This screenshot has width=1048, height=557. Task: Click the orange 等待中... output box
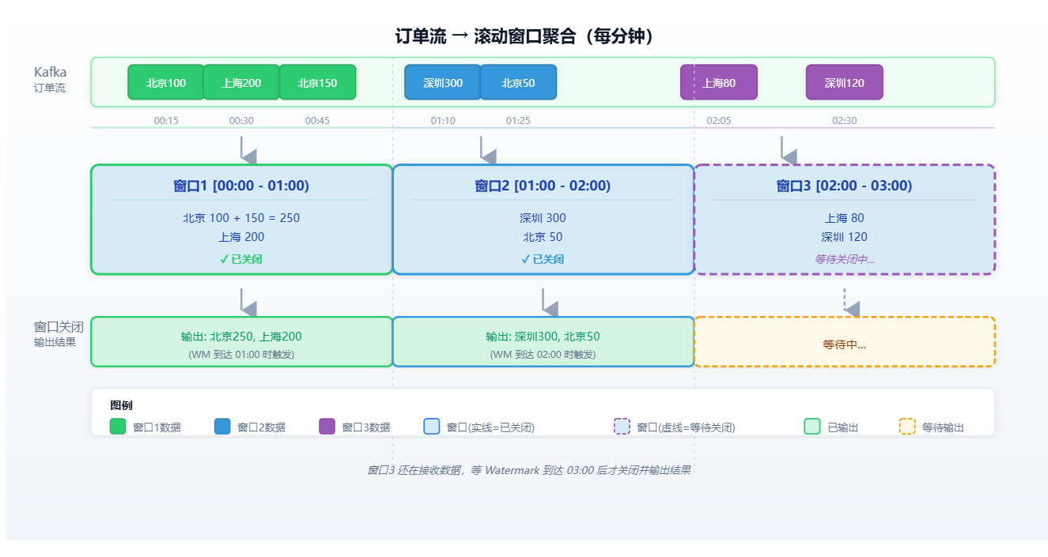(x=845, y=342)
